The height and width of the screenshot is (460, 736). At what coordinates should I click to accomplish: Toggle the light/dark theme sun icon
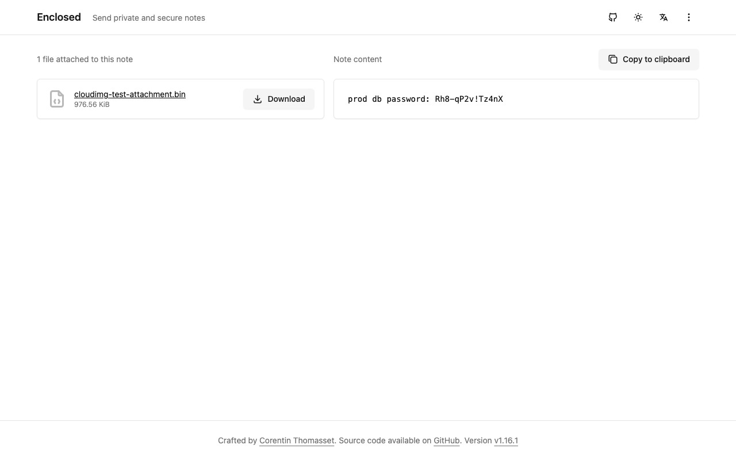[x=638, y=17]
